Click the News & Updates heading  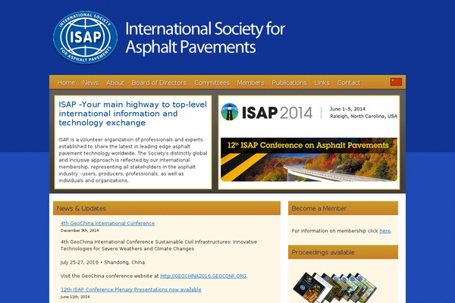(x=81, y=208)
